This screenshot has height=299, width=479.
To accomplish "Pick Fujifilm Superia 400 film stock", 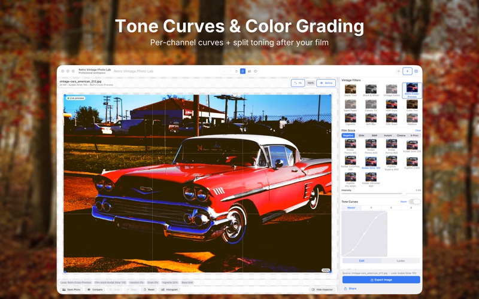I will click(392, 163).
